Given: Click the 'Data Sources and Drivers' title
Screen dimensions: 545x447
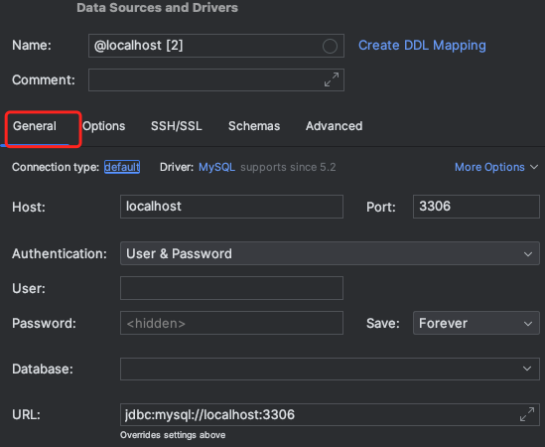Looking at the screenshot, I should click(158, 8).
